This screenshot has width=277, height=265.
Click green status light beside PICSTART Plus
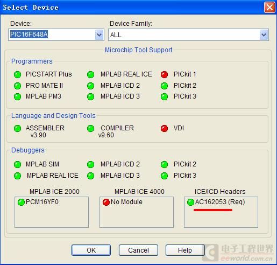17,74
